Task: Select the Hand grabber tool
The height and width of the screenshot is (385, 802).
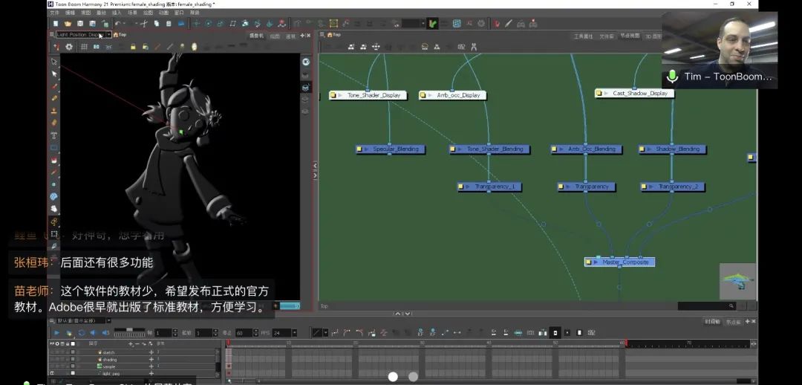Action: pyautogui.click(x=54, y=209)
